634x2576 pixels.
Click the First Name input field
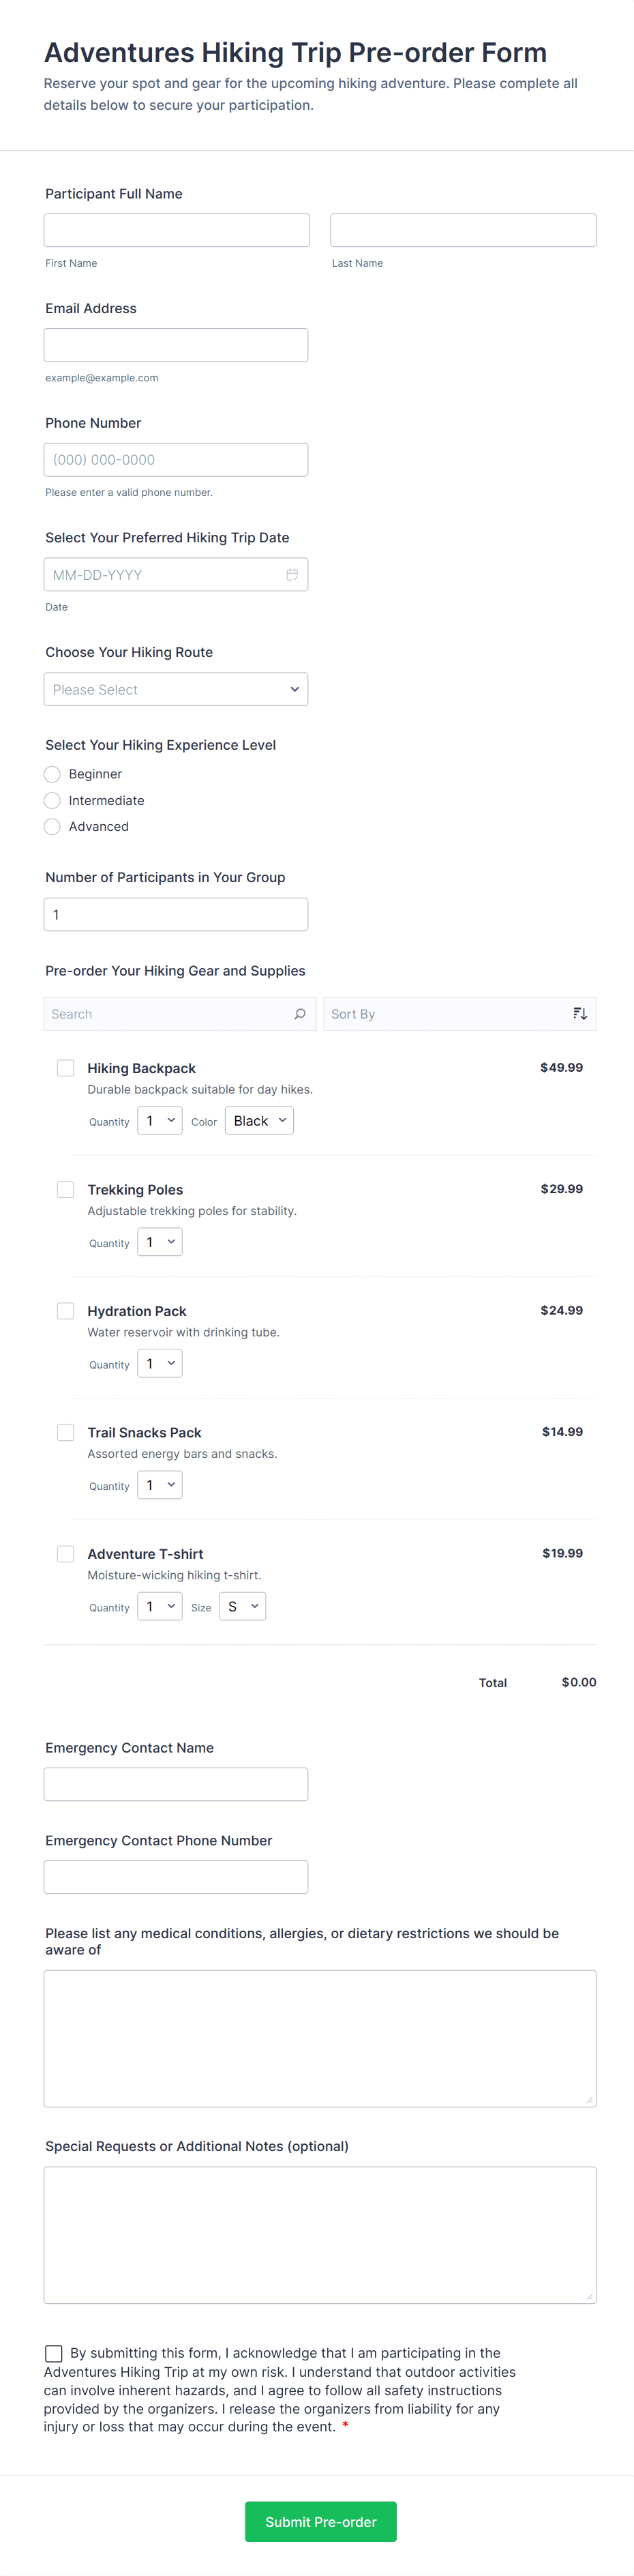coord(177,230)
